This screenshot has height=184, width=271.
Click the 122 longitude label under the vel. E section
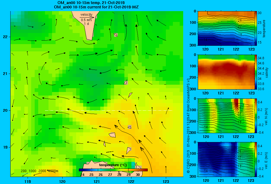(236, 180)
